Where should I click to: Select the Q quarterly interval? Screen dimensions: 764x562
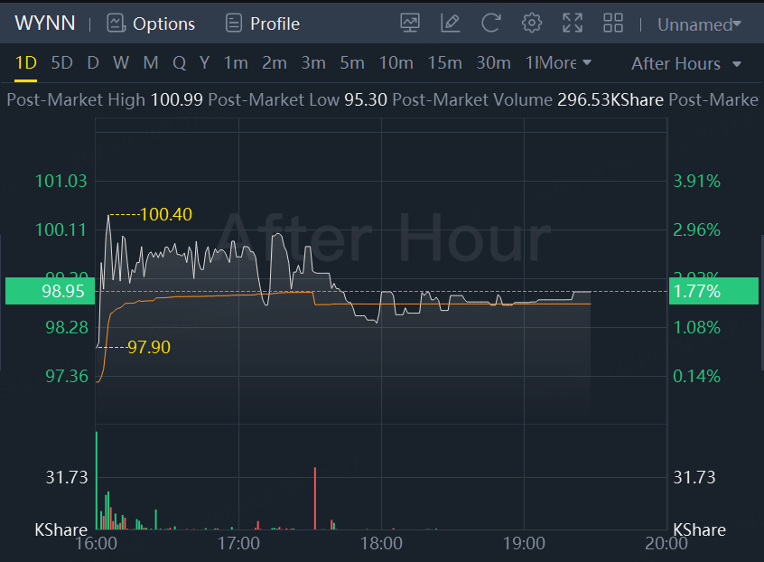(180, 63)
